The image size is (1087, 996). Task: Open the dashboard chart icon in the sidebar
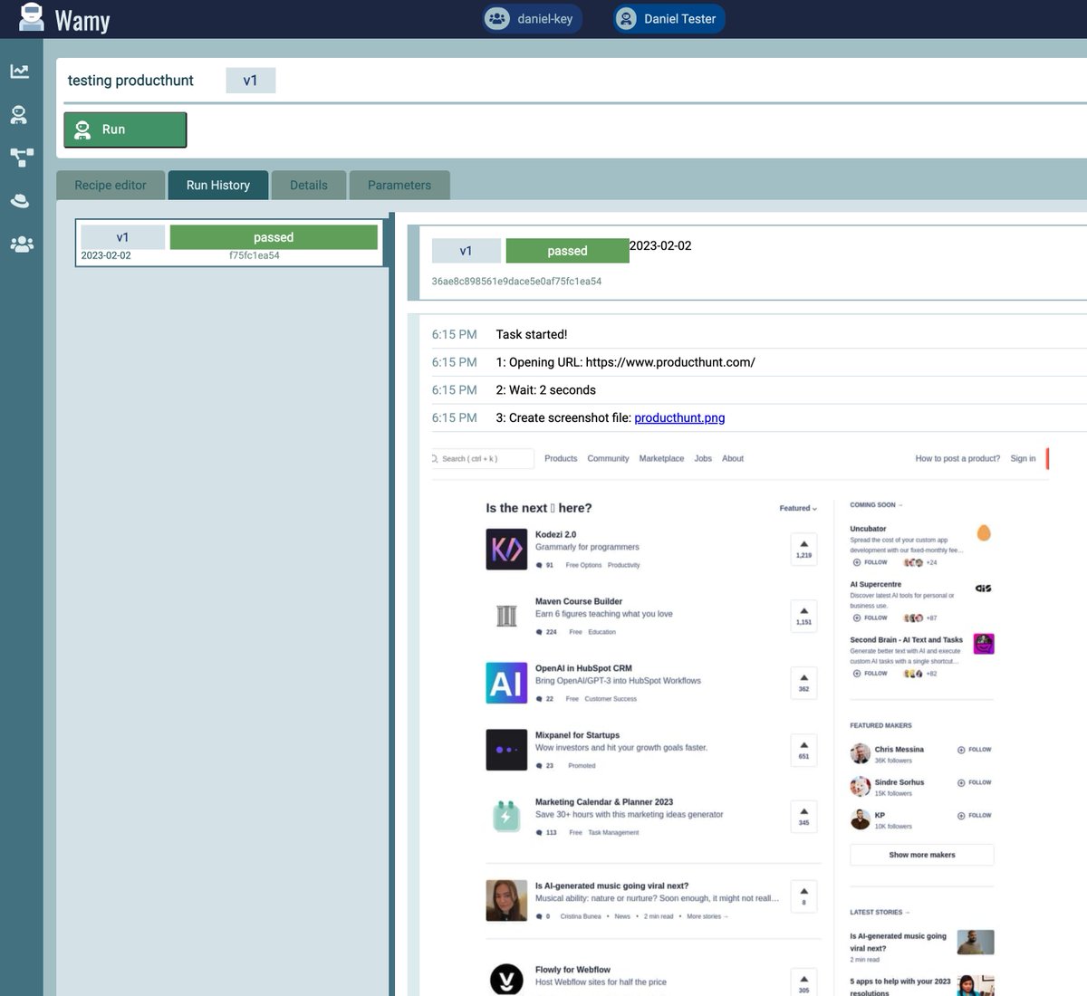[20, 71]
